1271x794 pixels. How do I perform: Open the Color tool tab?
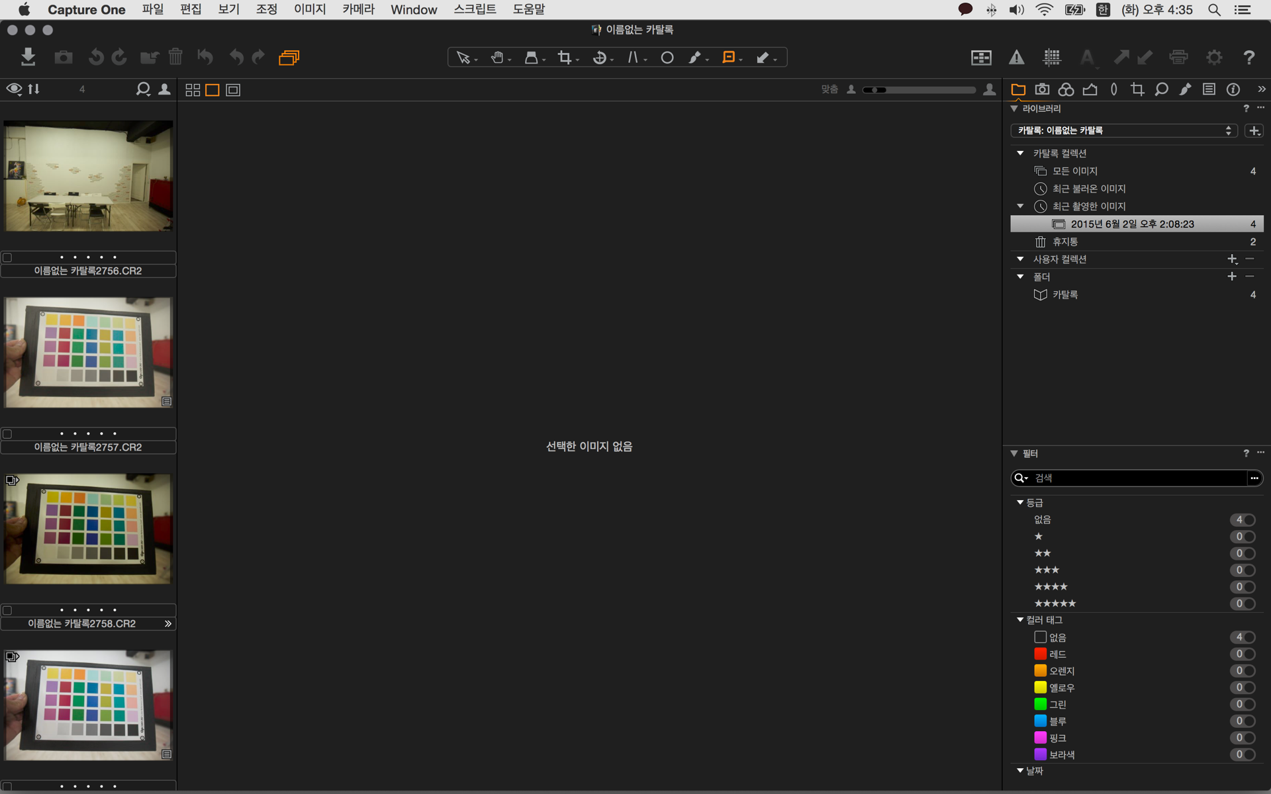pos(1066,89)
